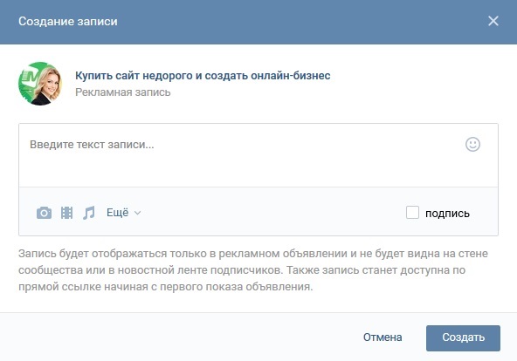The height and width of the screenshot is (361, 517).
Task: Click the chevron arrow beside Ещё
Action: point(137,213)
